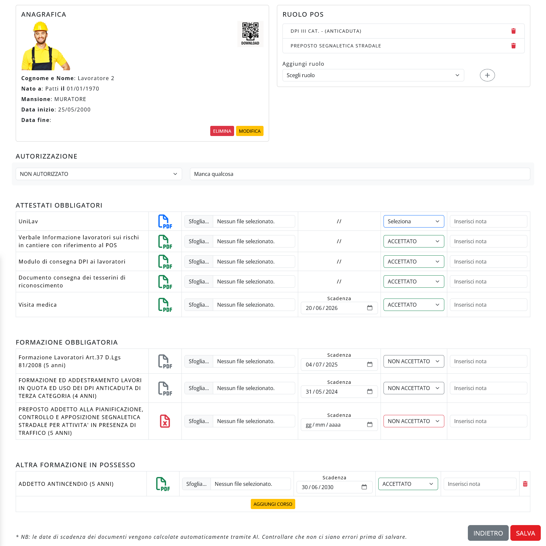
Task: Click the red missing-file icon for Preposto course
Action: click(x=165, y=421)
